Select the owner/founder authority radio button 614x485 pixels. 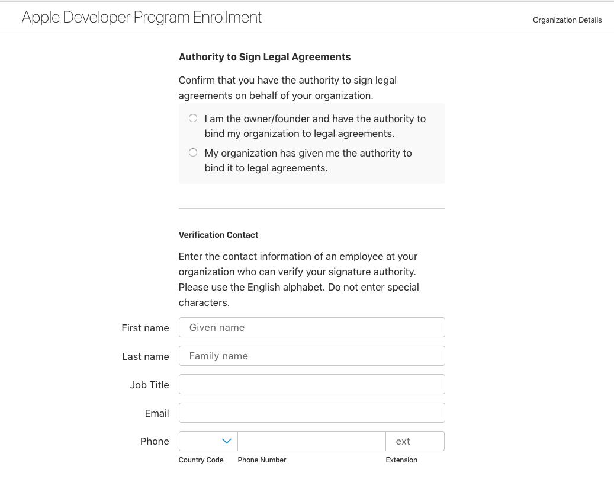pyautogui.click(x=193, y=118)
